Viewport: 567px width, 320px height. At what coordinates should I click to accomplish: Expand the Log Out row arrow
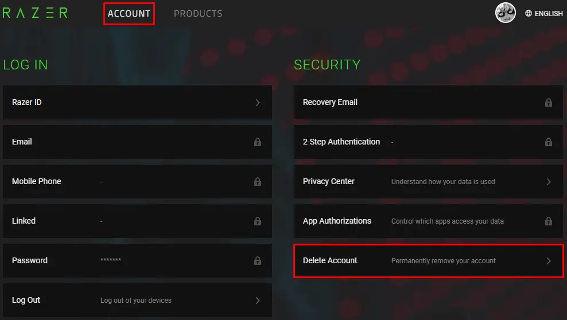point(258,301)
